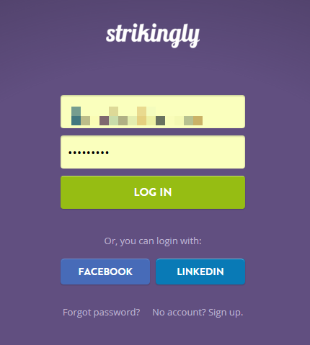This screenshot has width=310, height=345.
Task: Submit credentials with the LOG IN text
Action: [153, 192]
